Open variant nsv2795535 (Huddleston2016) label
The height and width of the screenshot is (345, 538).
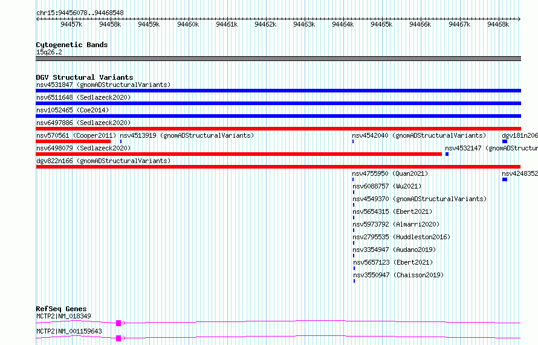[401, 237]
